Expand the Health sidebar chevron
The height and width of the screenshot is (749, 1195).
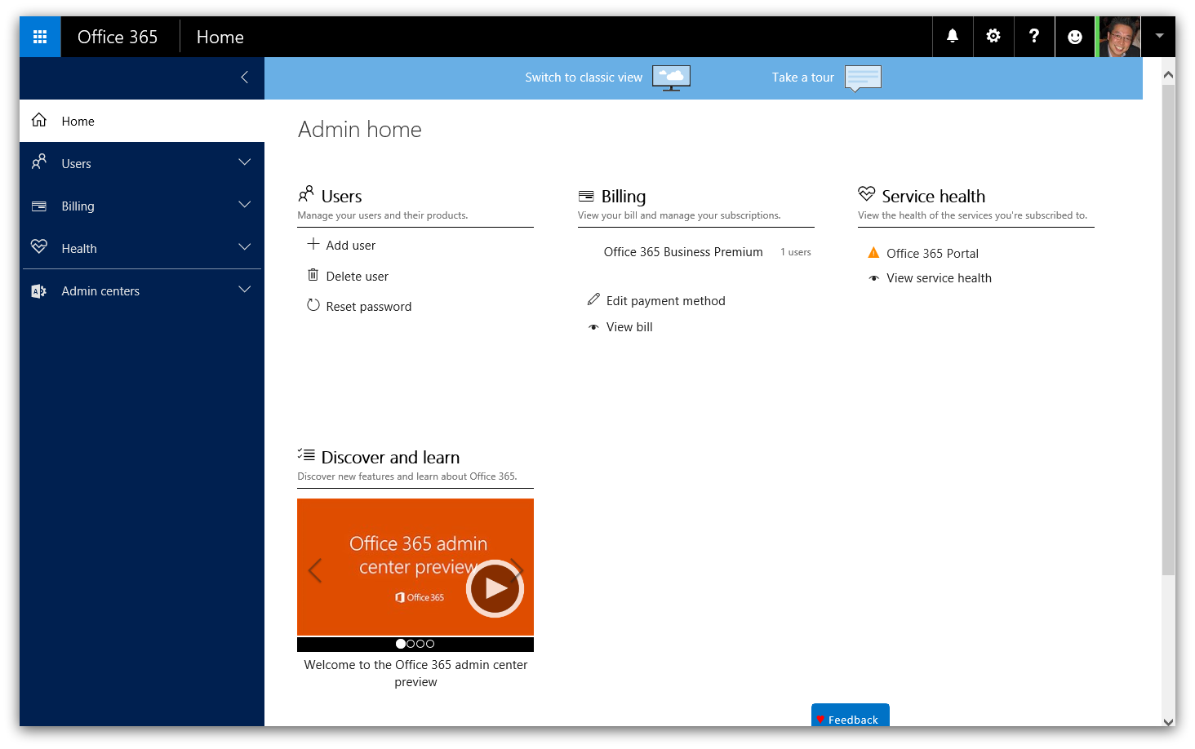pyautogui.click(x=244, y=247)
